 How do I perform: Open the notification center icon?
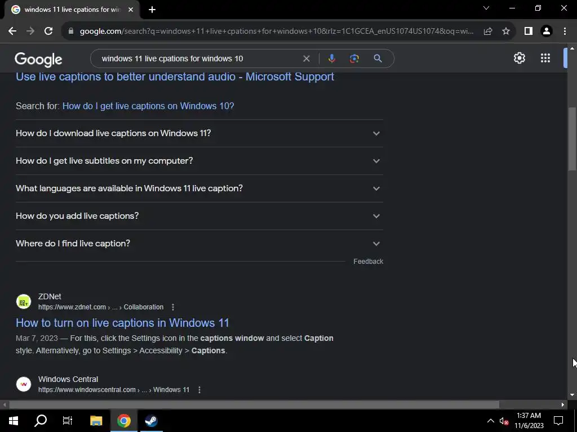click(x=558, y=421)
